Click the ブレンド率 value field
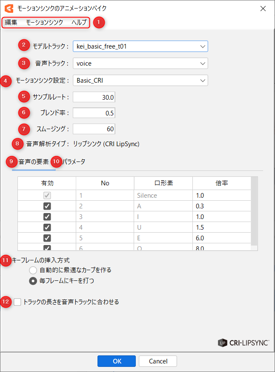Image resolution: width=275 pixels, height=372 pixels. click(94, 113)
